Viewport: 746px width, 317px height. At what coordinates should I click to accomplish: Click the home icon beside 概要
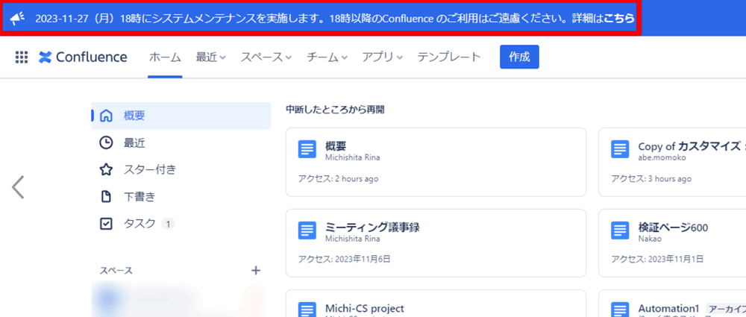point(106,116)
